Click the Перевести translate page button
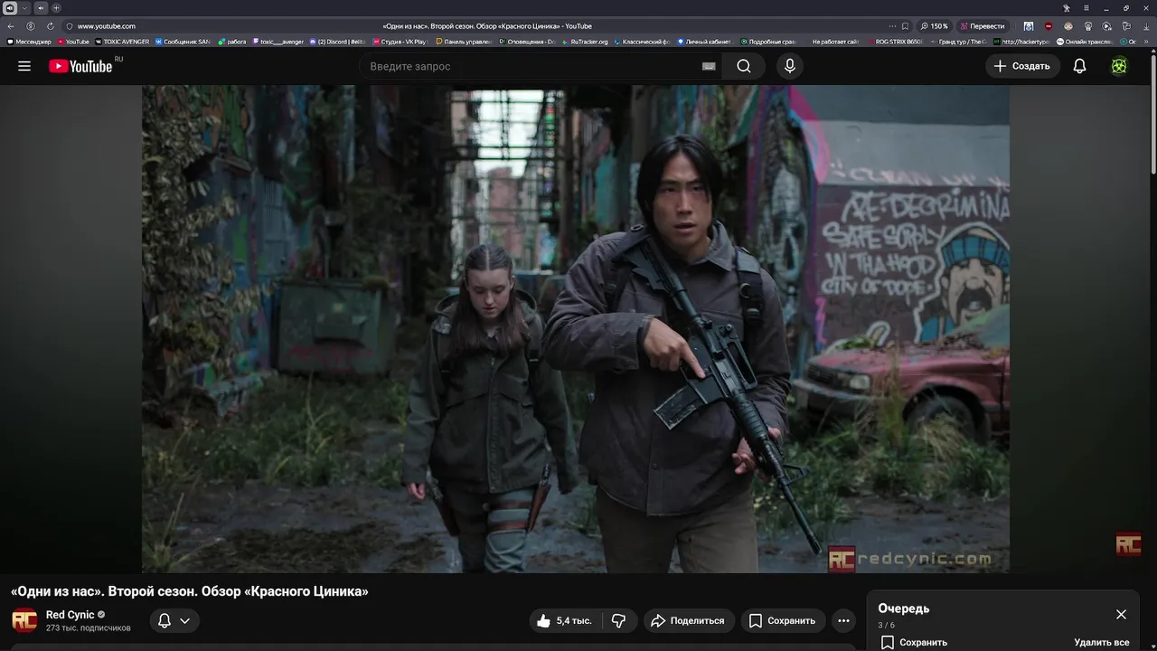The width and height of the screenshot is (1157, 651). pos(983,26)
